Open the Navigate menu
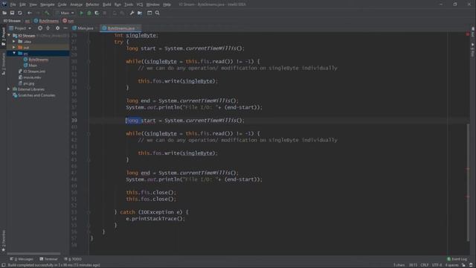 click(x=48, y=4)
